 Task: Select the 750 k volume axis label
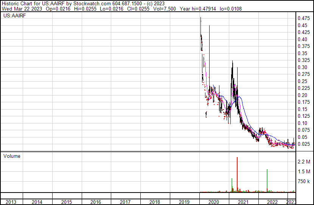tap(304, 182)
